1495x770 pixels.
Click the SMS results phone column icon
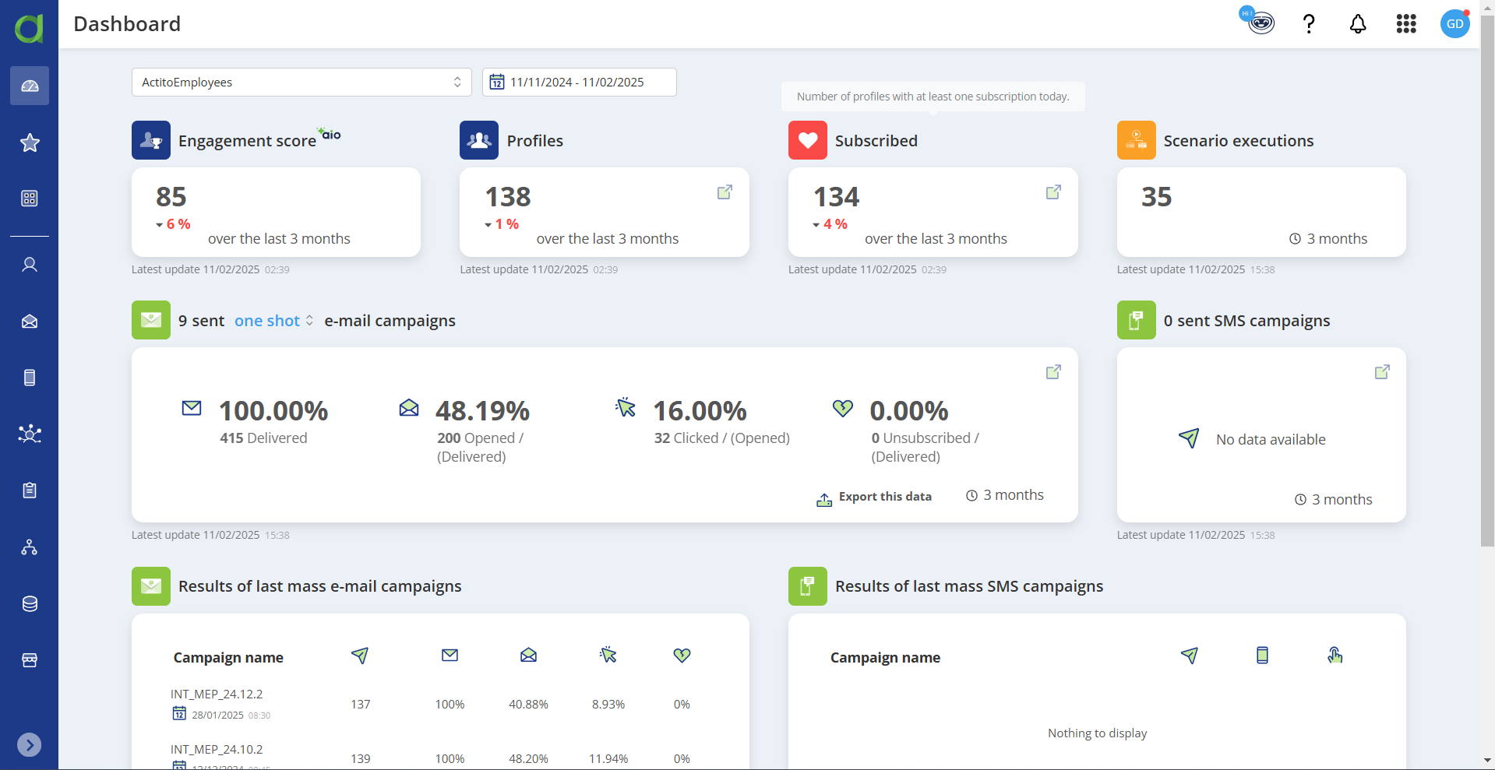(x=1263, y=656)
